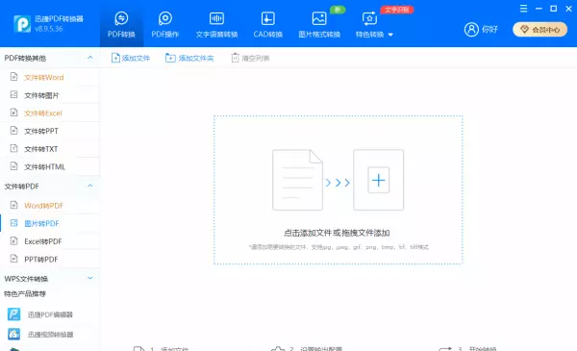Click the source document illustration in drop zone
The image size is (577, 351).
click(x=297, y=180)
